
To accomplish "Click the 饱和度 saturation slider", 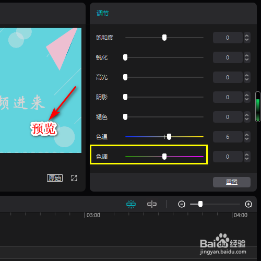I will (x=164, y=38).
